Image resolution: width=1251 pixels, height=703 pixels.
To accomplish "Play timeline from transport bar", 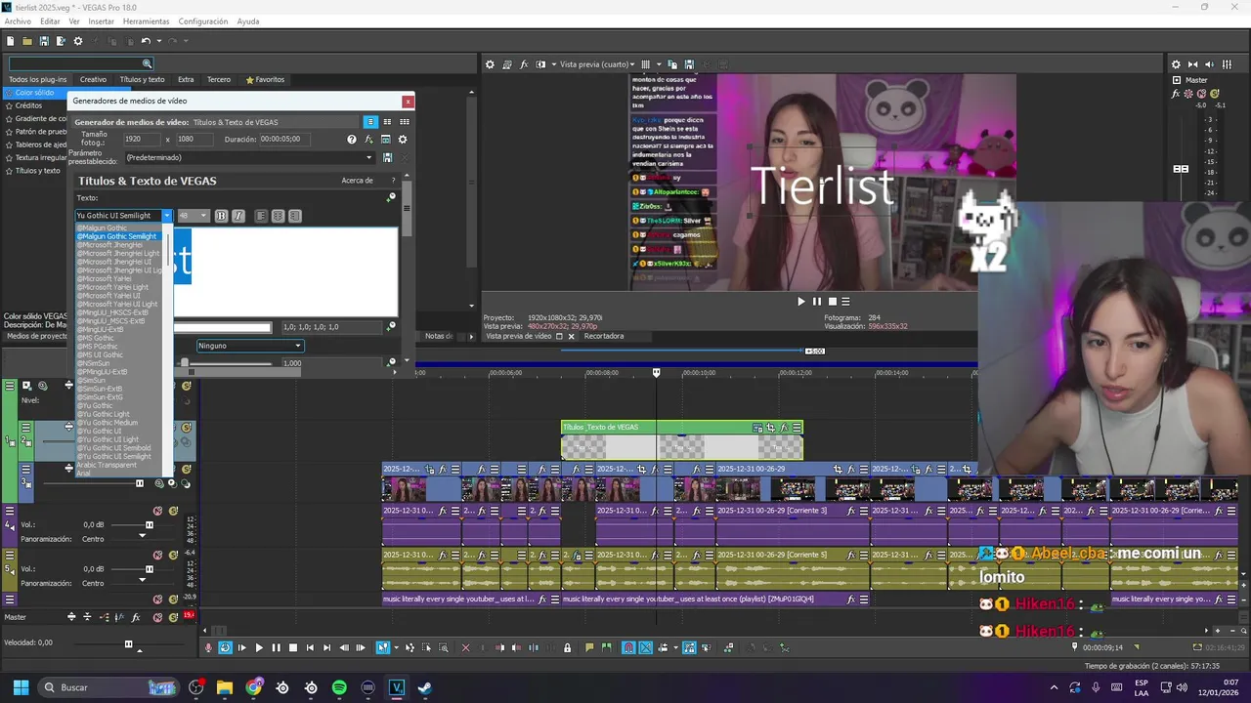I will tap(259, 647).
